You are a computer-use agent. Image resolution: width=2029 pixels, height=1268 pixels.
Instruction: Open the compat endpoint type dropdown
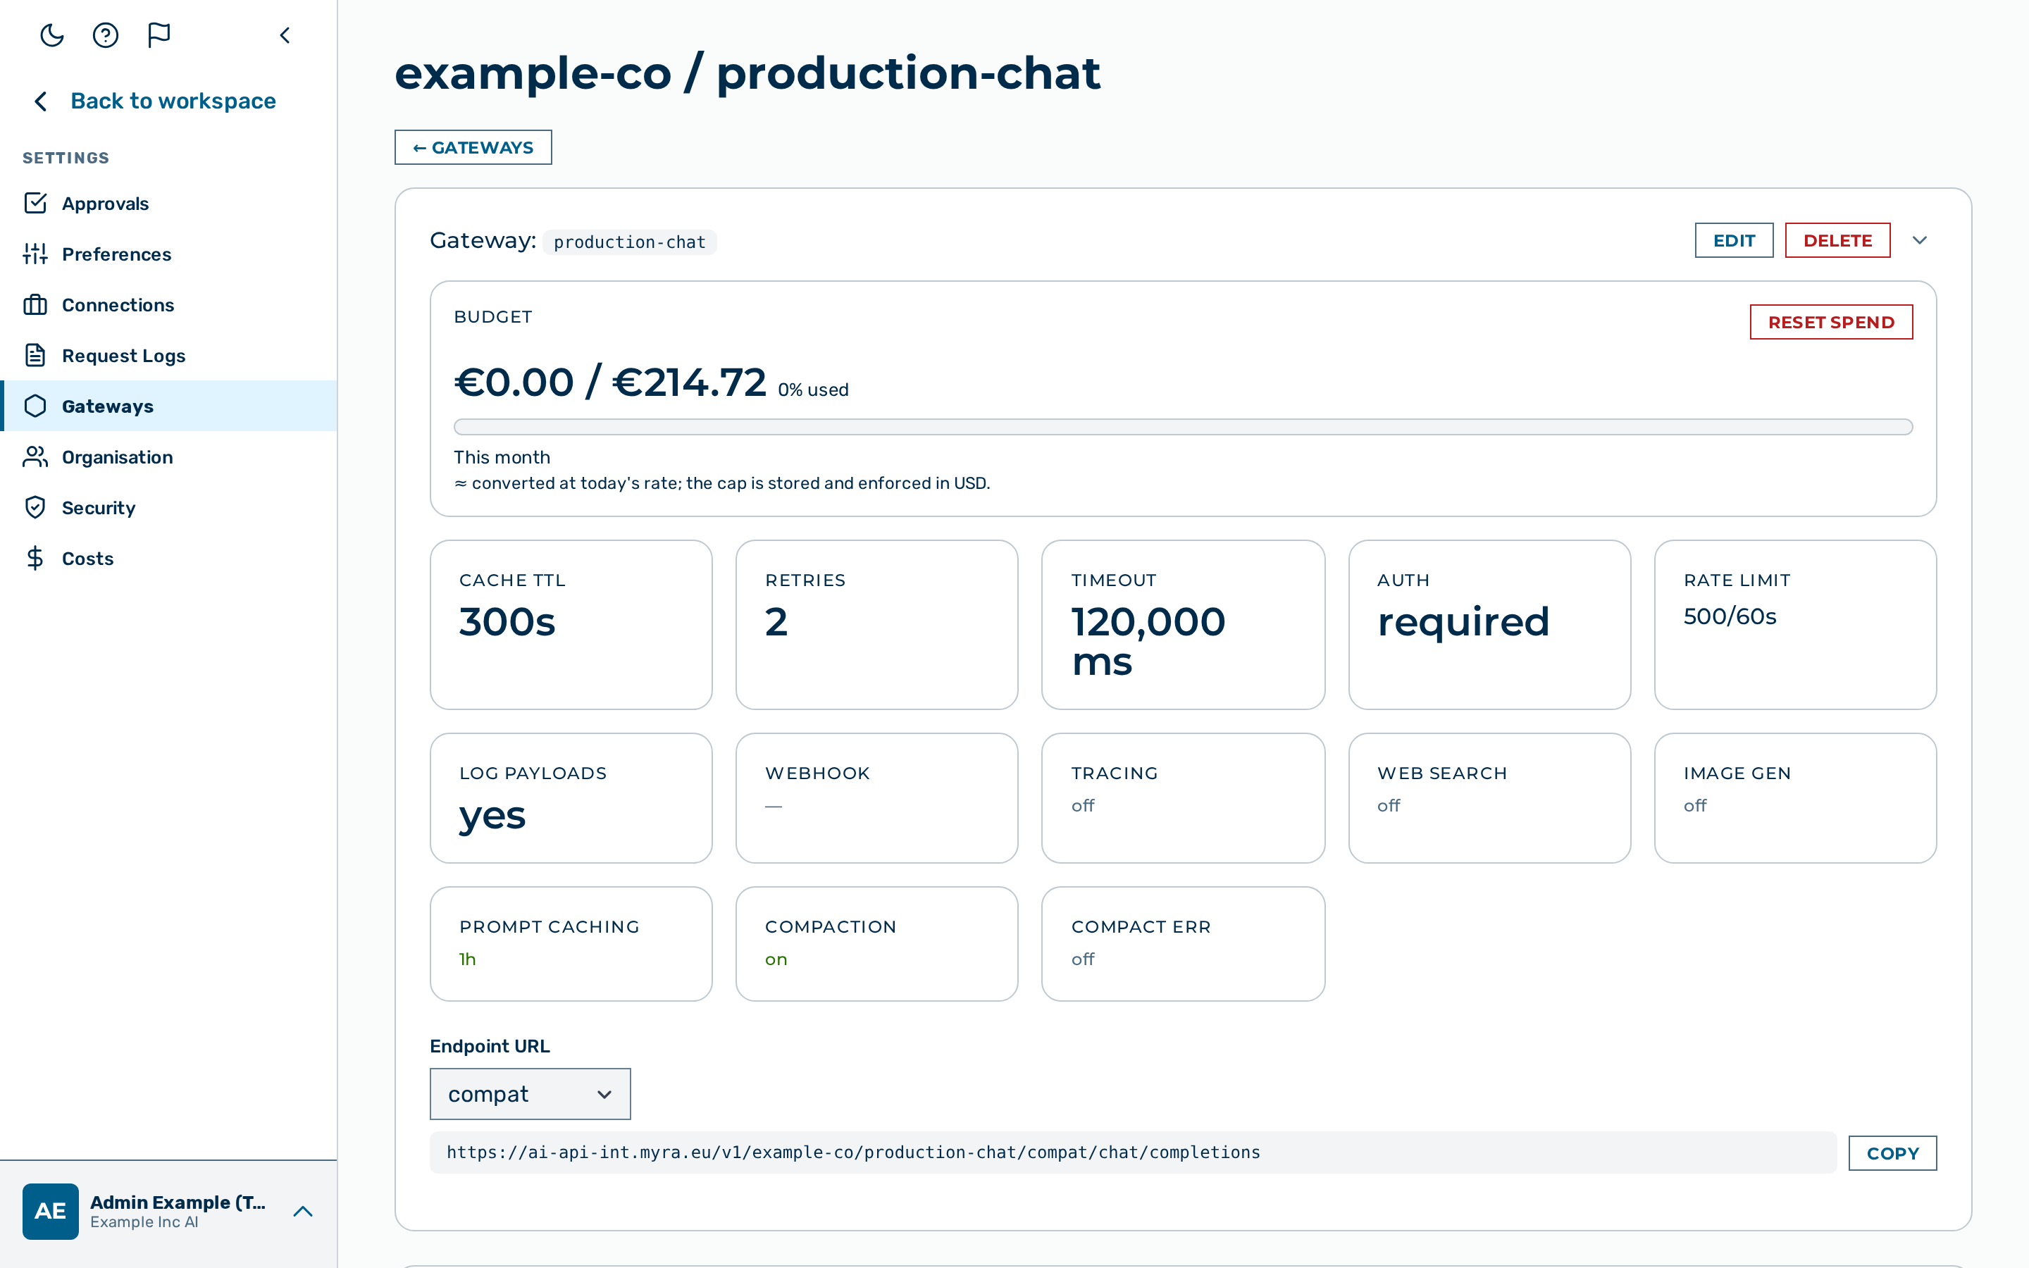pos(530,1093)
